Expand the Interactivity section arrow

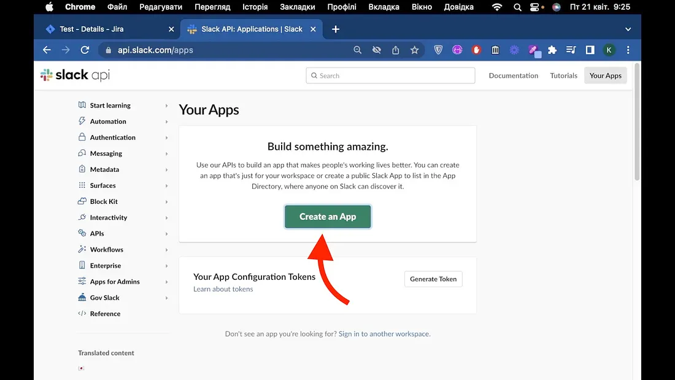(166, 217)
